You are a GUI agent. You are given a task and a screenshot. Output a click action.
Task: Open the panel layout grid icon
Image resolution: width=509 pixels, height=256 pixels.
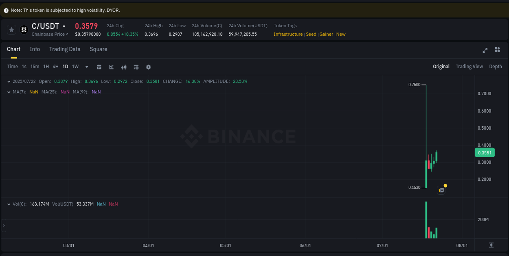497,50
